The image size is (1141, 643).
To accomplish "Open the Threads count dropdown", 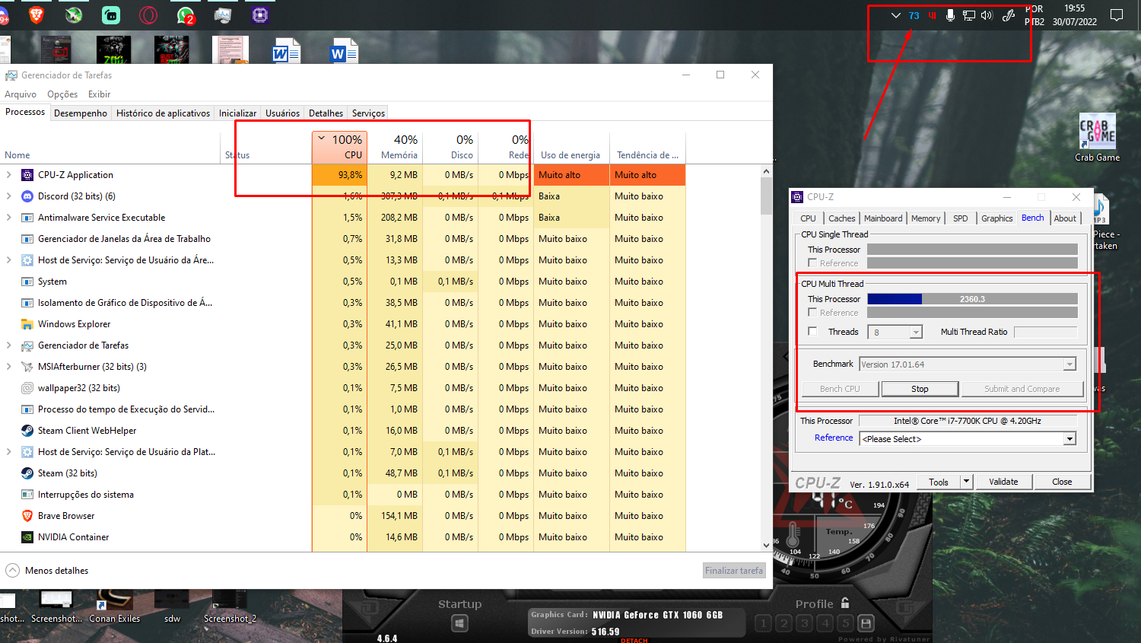I will pyautogui.click(x=916, y=333).
